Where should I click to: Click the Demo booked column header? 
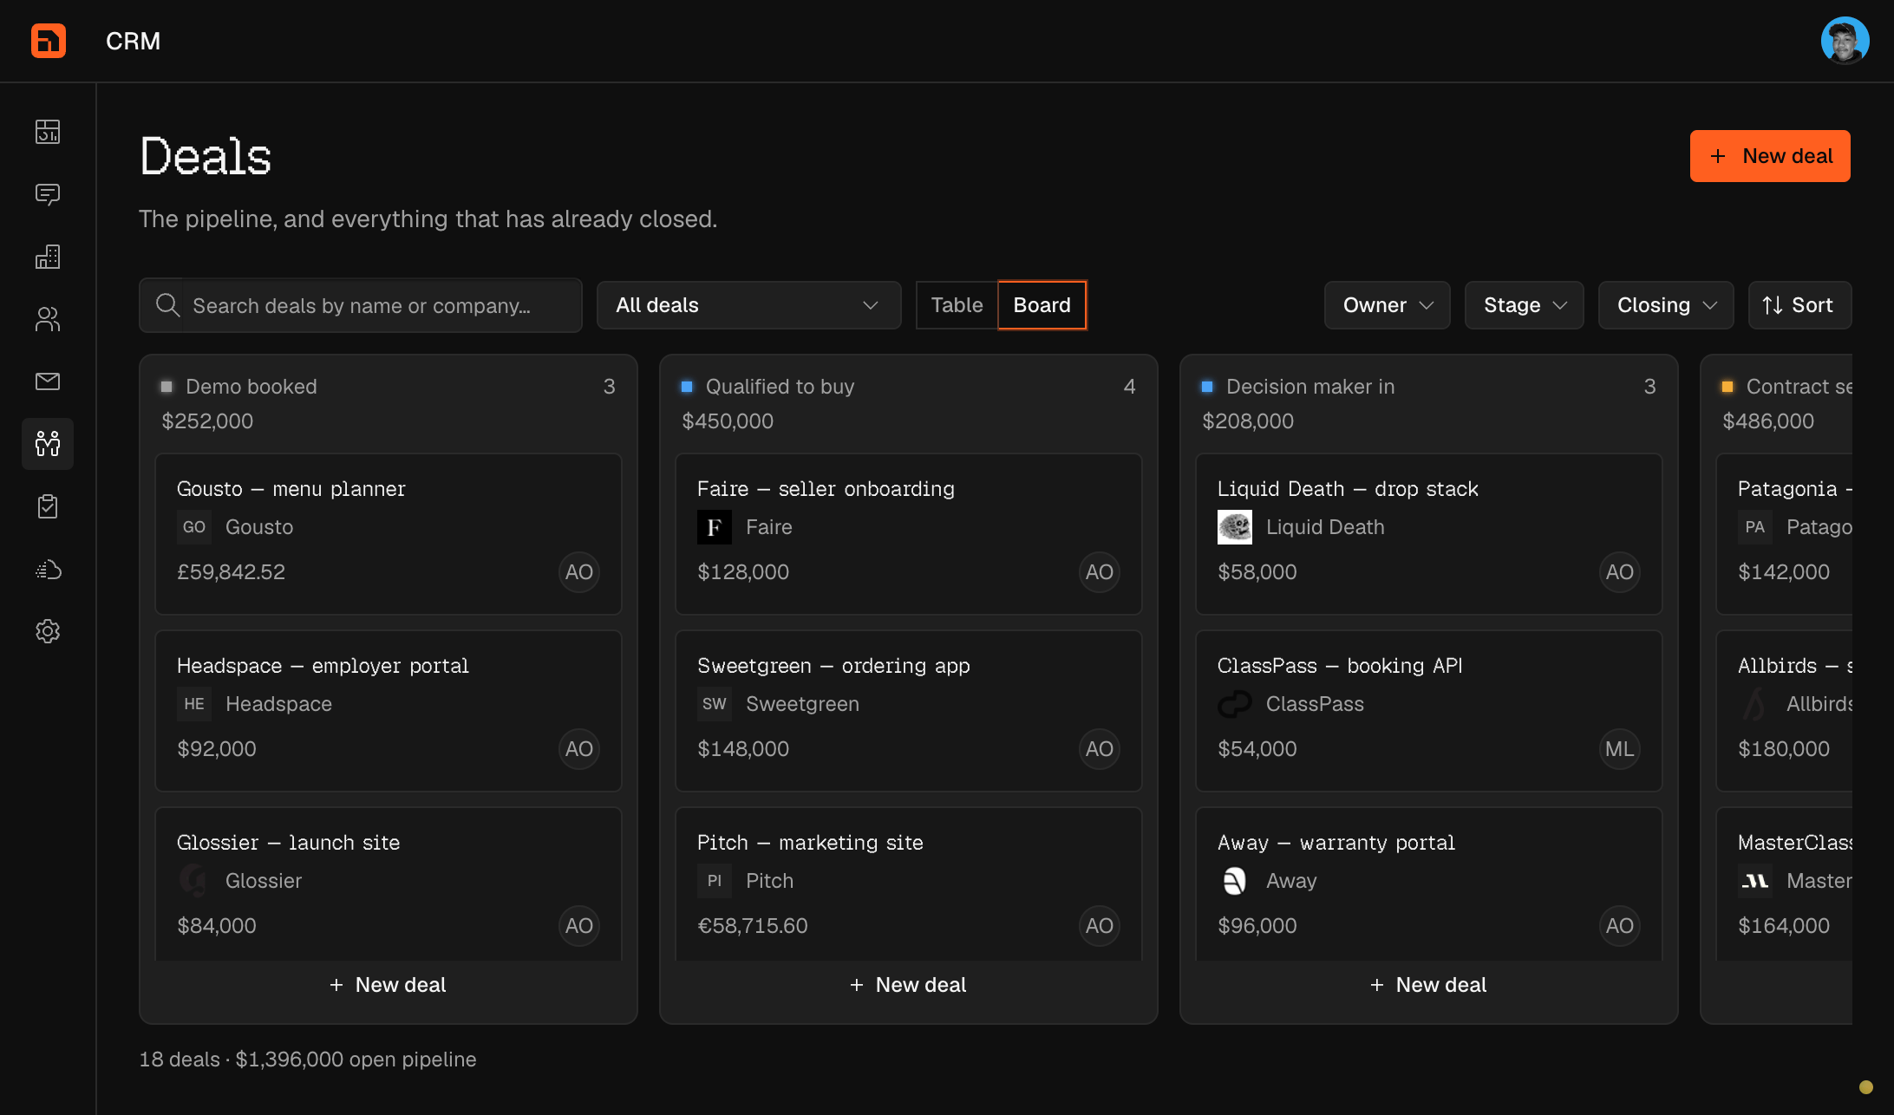click(x=251, y=387)
